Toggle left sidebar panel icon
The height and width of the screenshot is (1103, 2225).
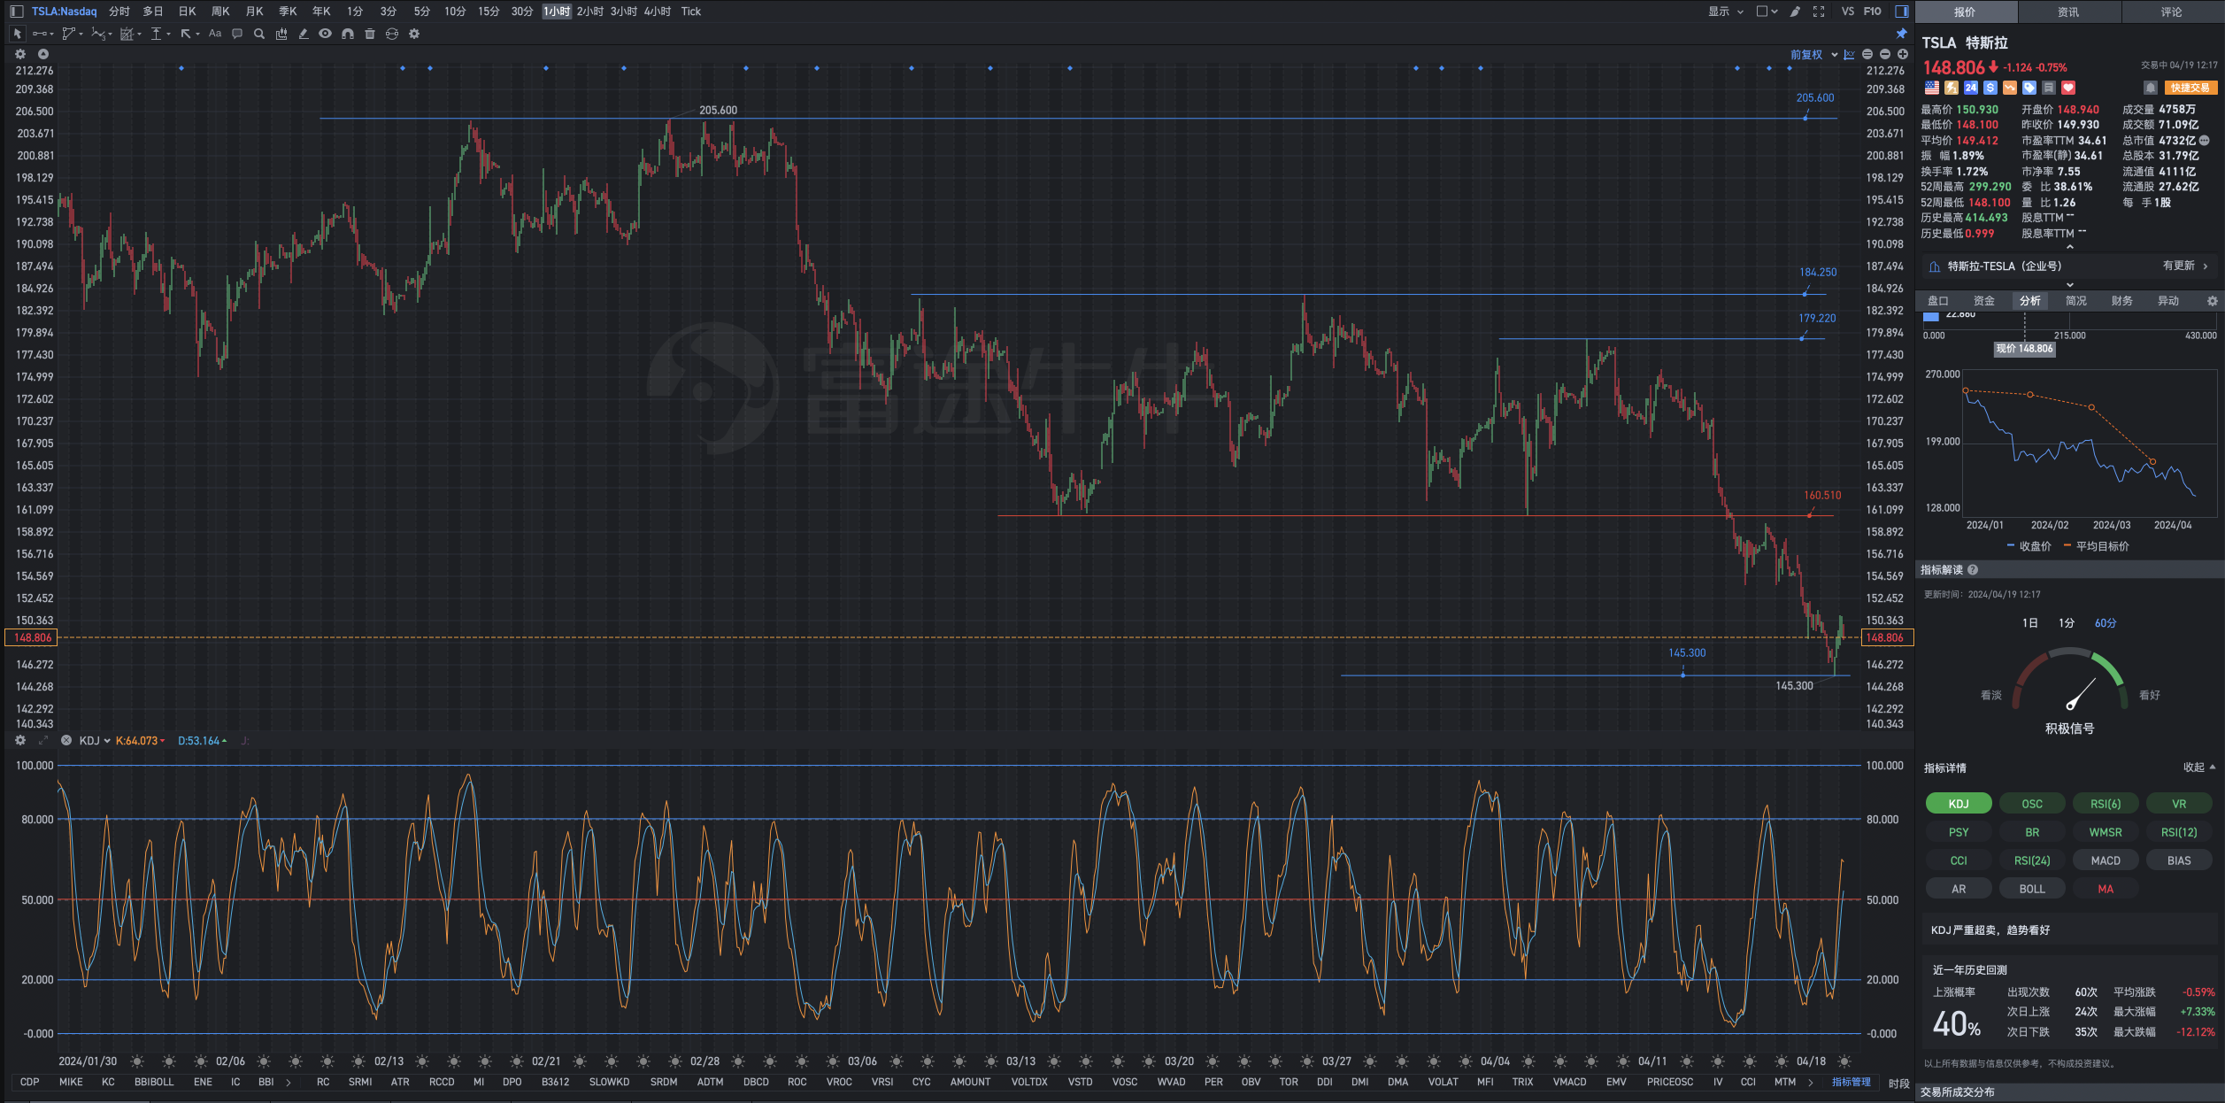coord(16,12)
